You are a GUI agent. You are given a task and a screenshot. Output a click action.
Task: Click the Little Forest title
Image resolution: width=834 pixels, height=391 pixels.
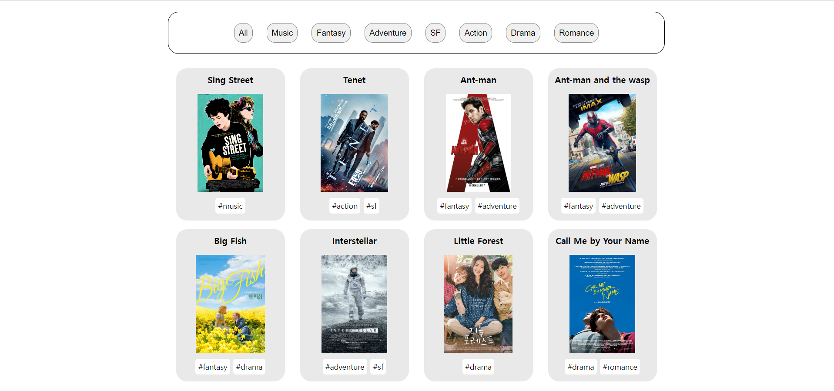pyautogui.click(x=478, y=241)
